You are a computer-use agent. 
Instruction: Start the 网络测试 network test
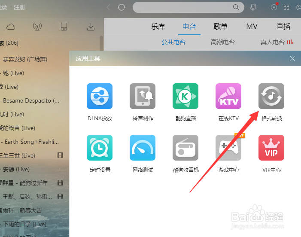tap(143, 148)
